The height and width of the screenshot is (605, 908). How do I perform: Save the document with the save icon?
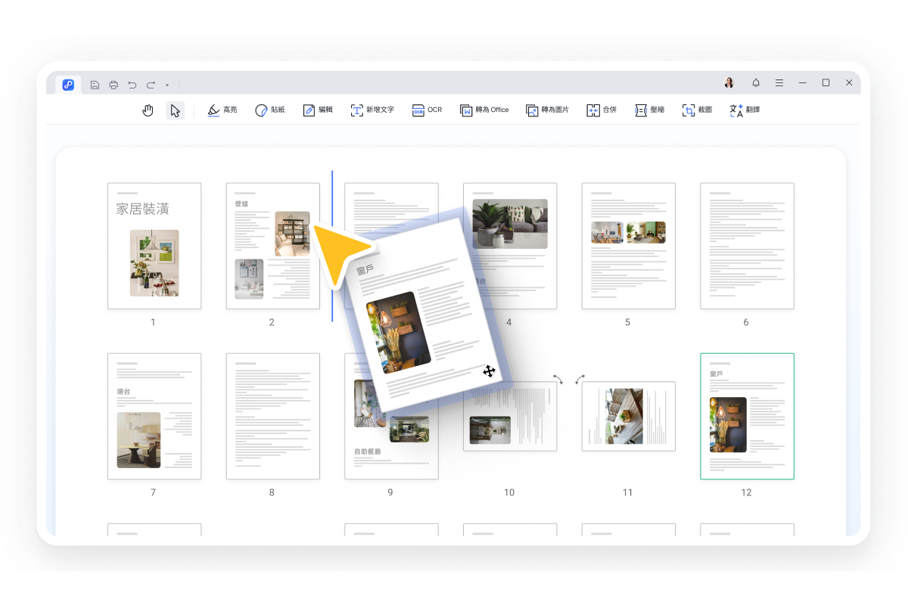pyautogui.click(x=95, y=84)
